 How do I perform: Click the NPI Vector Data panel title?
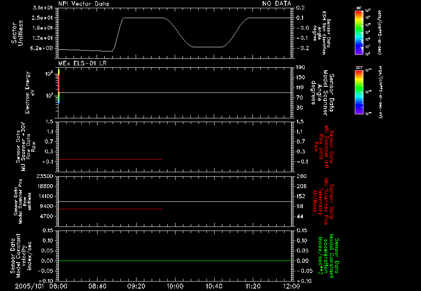83,4
